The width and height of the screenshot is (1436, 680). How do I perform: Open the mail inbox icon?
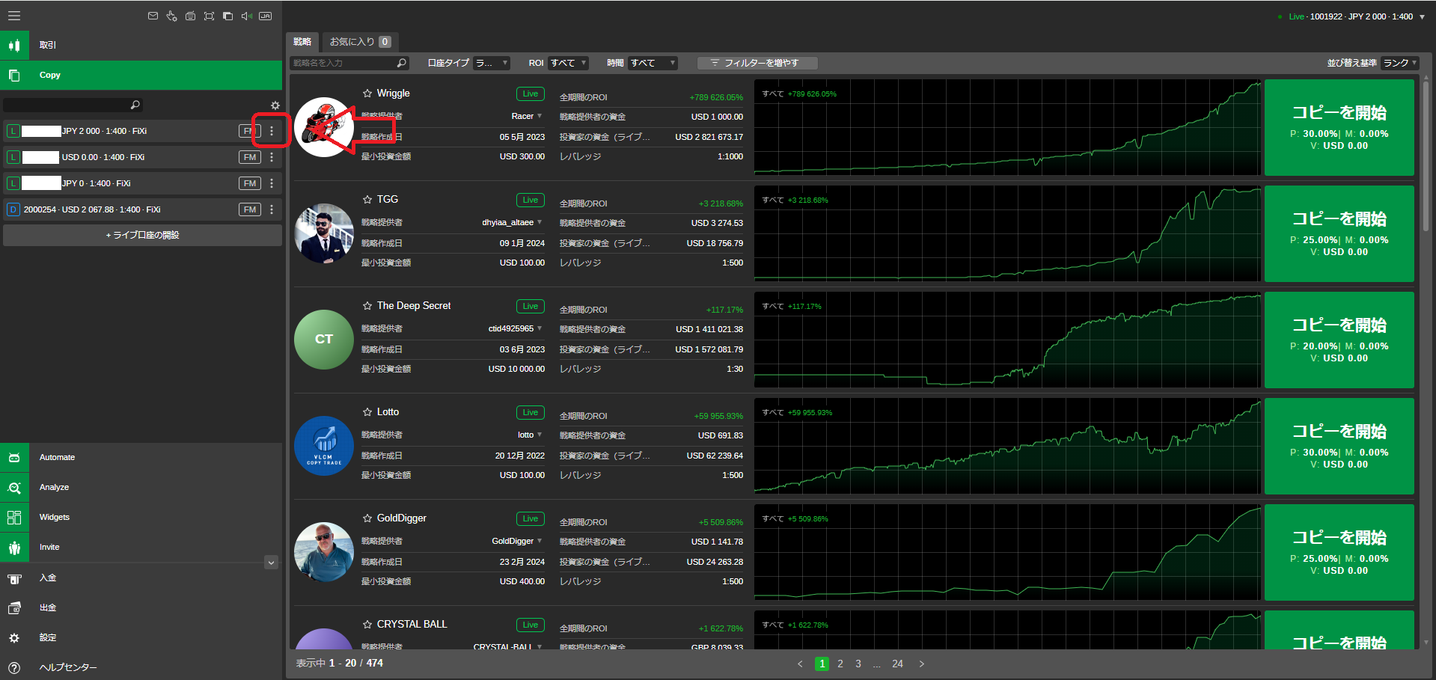(153, 16)
